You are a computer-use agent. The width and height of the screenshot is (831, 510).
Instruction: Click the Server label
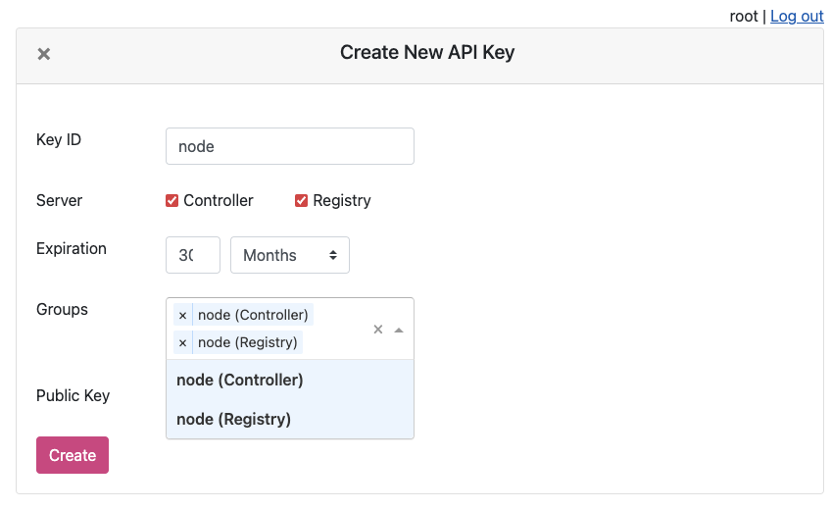pos(59,200)
